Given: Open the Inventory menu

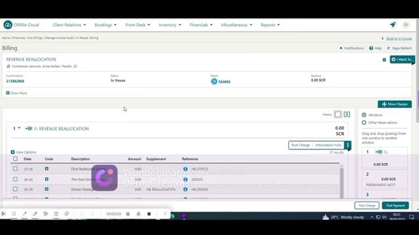Looking at the screenshot, I should coord(170,25).
